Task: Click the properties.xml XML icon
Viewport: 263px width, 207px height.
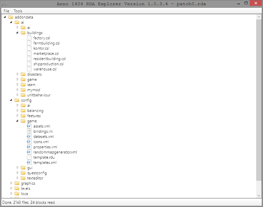Action: click(29, 147)
